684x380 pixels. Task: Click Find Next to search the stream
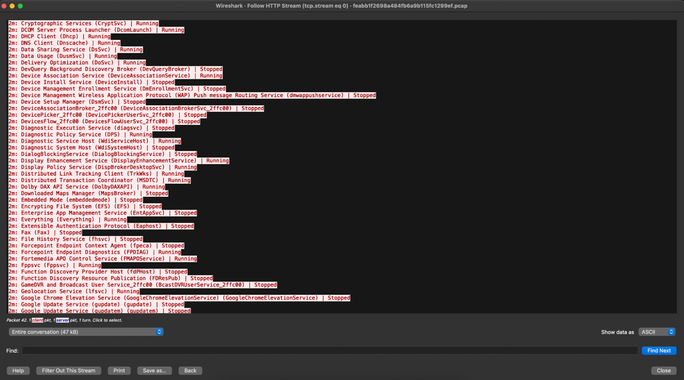[659, 351]
